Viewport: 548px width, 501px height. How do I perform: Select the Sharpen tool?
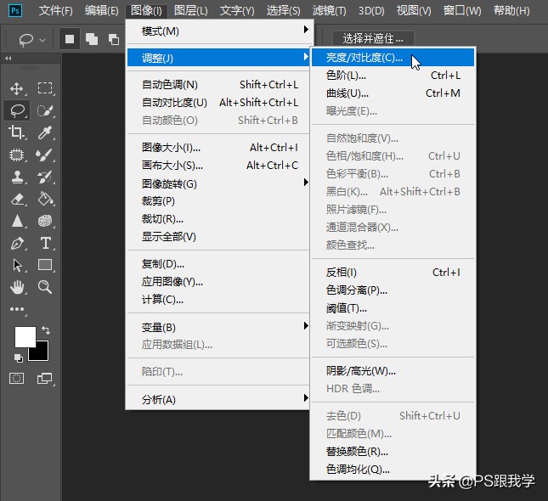click(17, 221)
